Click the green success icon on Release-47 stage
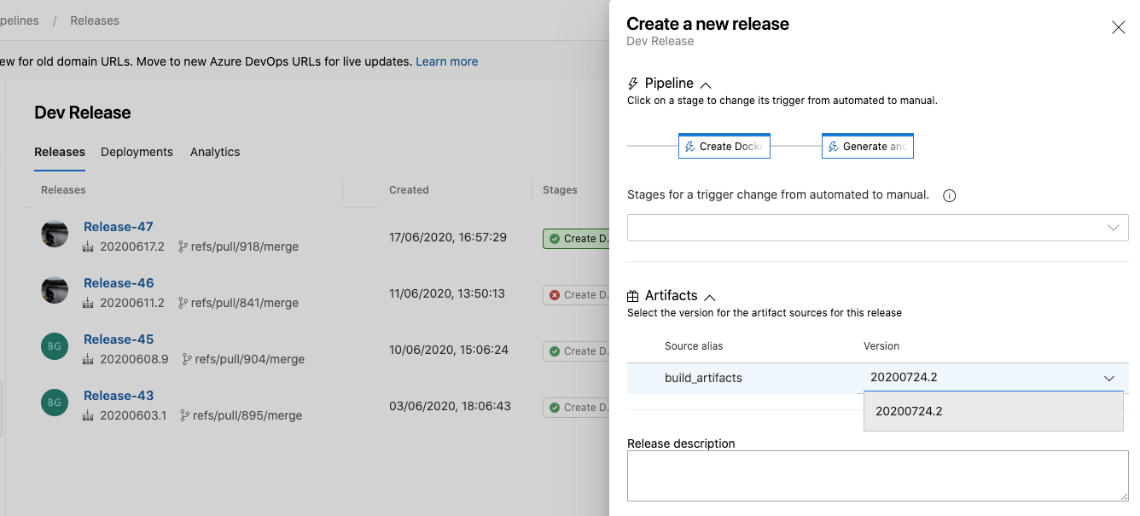Viewport: 1140px width, 516px height. (x=555, y=239)
